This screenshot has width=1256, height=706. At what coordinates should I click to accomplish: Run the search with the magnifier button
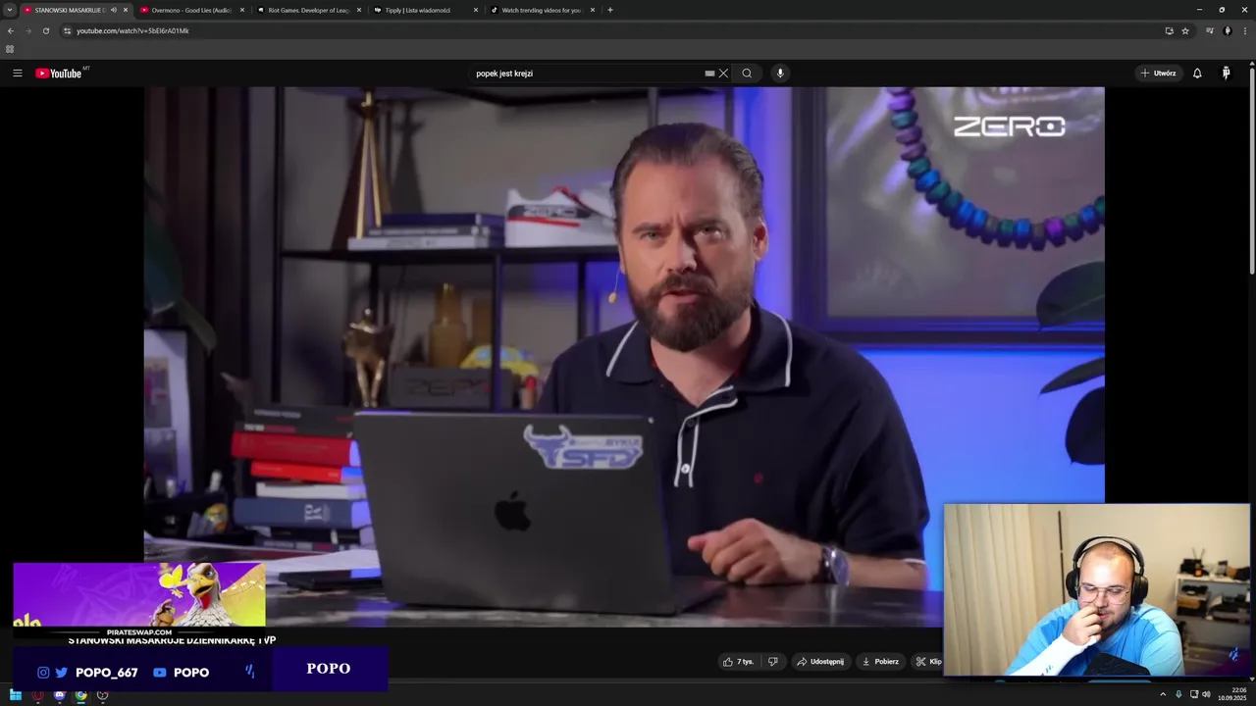747,74
